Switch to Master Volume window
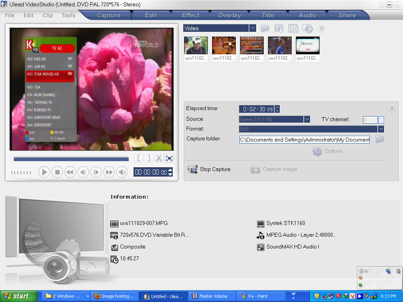This screenshot has height=302, width=403. pyautogui.click(x=212, y=296)
